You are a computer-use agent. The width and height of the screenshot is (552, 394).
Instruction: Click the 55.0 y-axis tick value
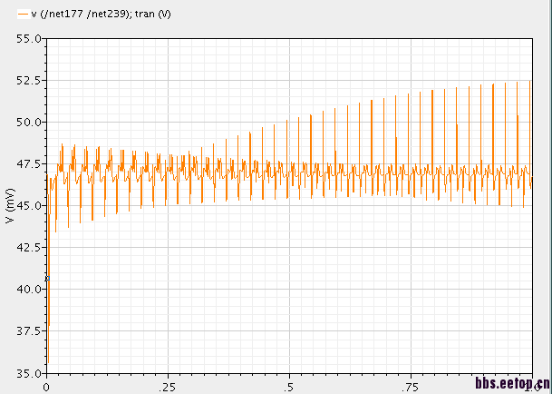pyautogui.click(x=28, y=38)
